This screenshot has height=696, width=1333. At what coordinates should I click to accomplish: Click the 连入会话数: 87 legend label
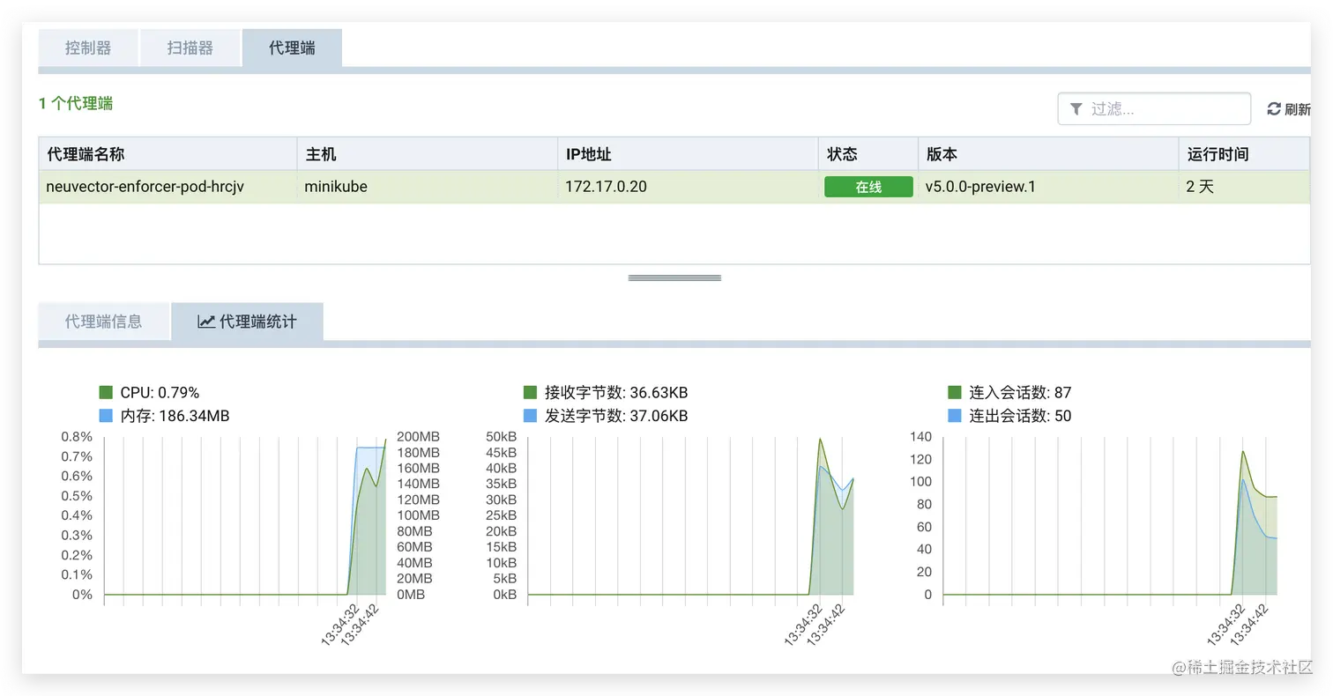point(1020,392)
